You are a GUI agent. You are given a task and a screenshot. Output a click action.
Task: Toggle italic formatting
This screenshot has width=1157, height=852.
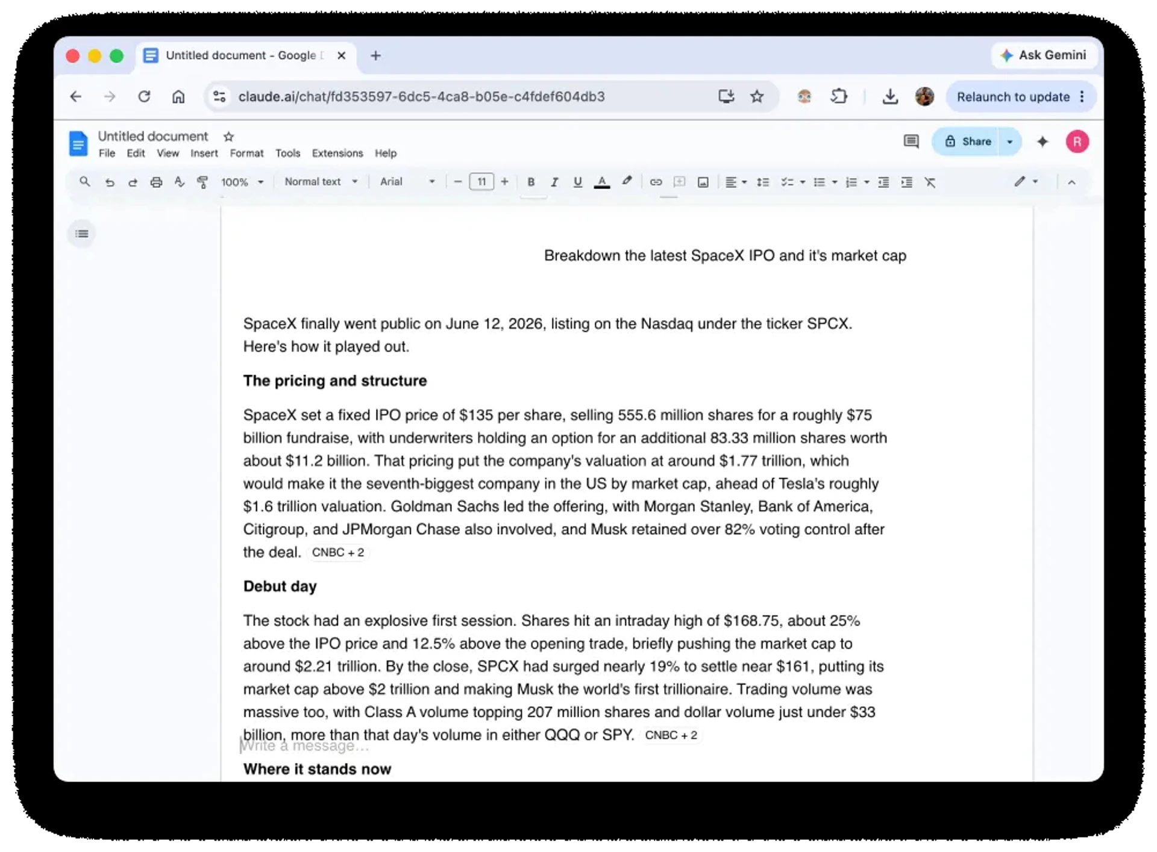(554, 182)
